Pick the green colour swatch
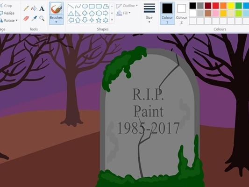Image resolution: width=249 pixels, height=187 pixels. [x=239, y=6]
